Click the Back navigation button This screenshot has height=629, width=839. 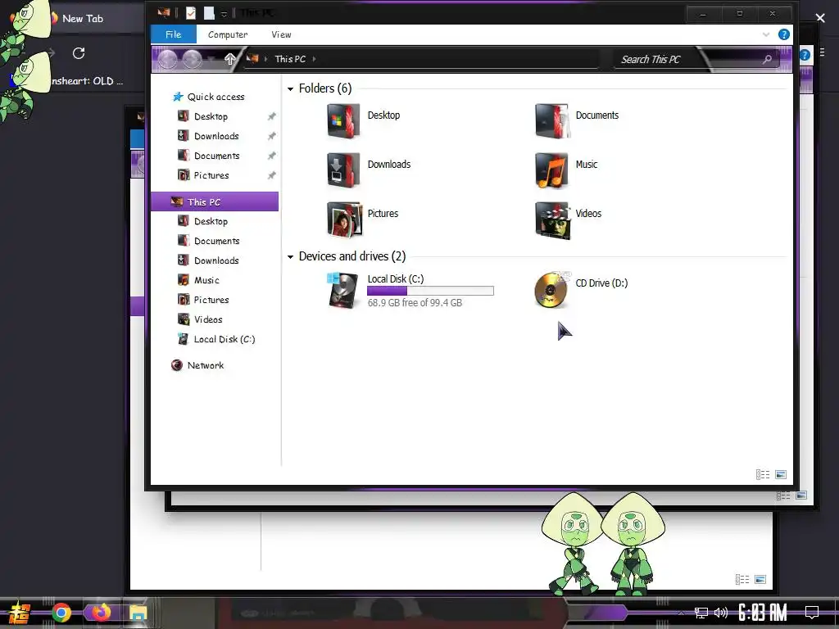pos(167,59)
